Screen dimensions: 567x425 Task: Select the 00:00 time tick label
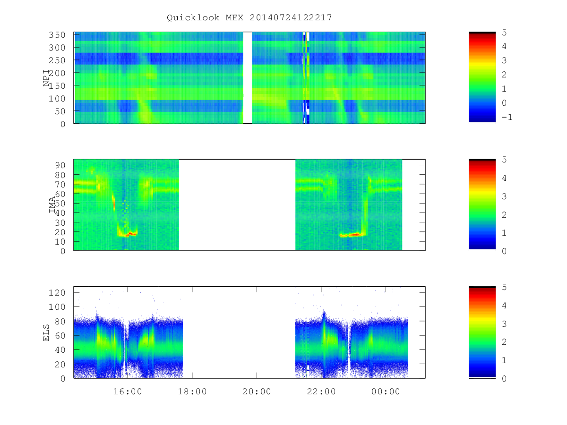386,391
